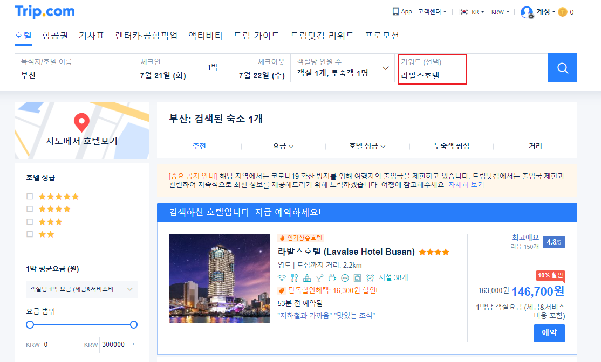Image resolution: width=601 pixels, height=362 pixels.
Task: Open the 고객센터 dropdown
Action: click(x=432, y=12)
